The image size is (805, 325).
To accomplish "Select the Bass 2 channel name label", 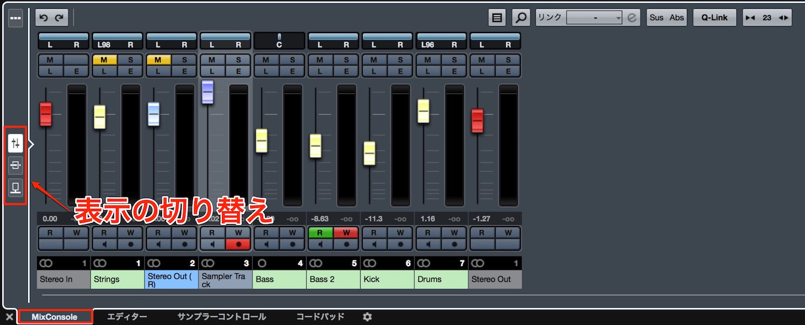I will [333, 279].
